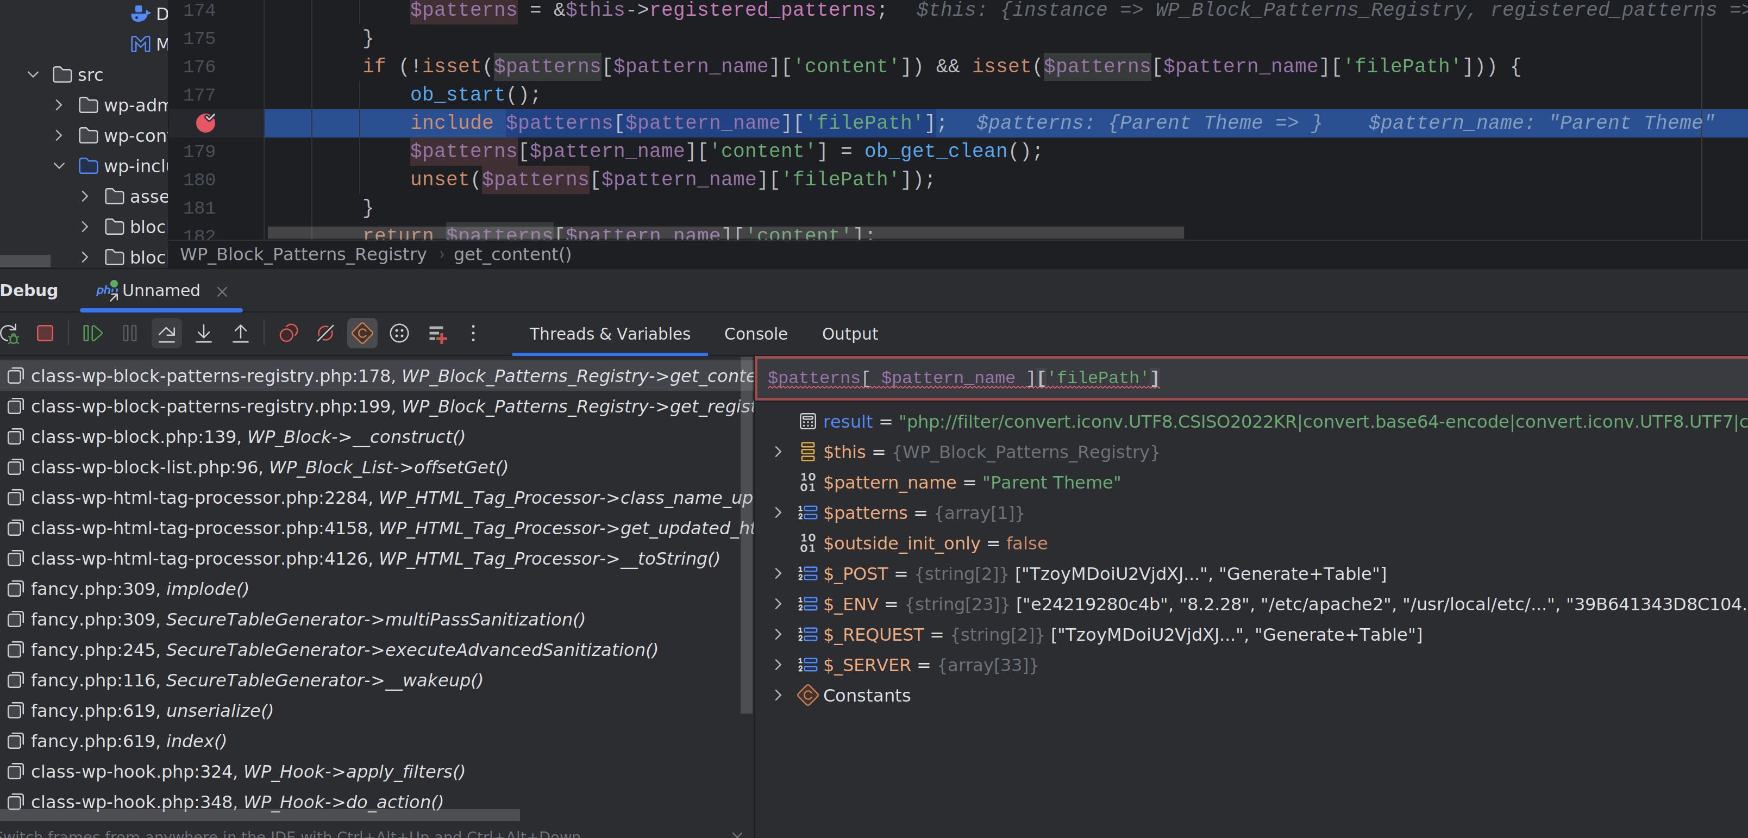Open the Markdown file in project tree
1748x838 pixels.
tap(148, 44)
